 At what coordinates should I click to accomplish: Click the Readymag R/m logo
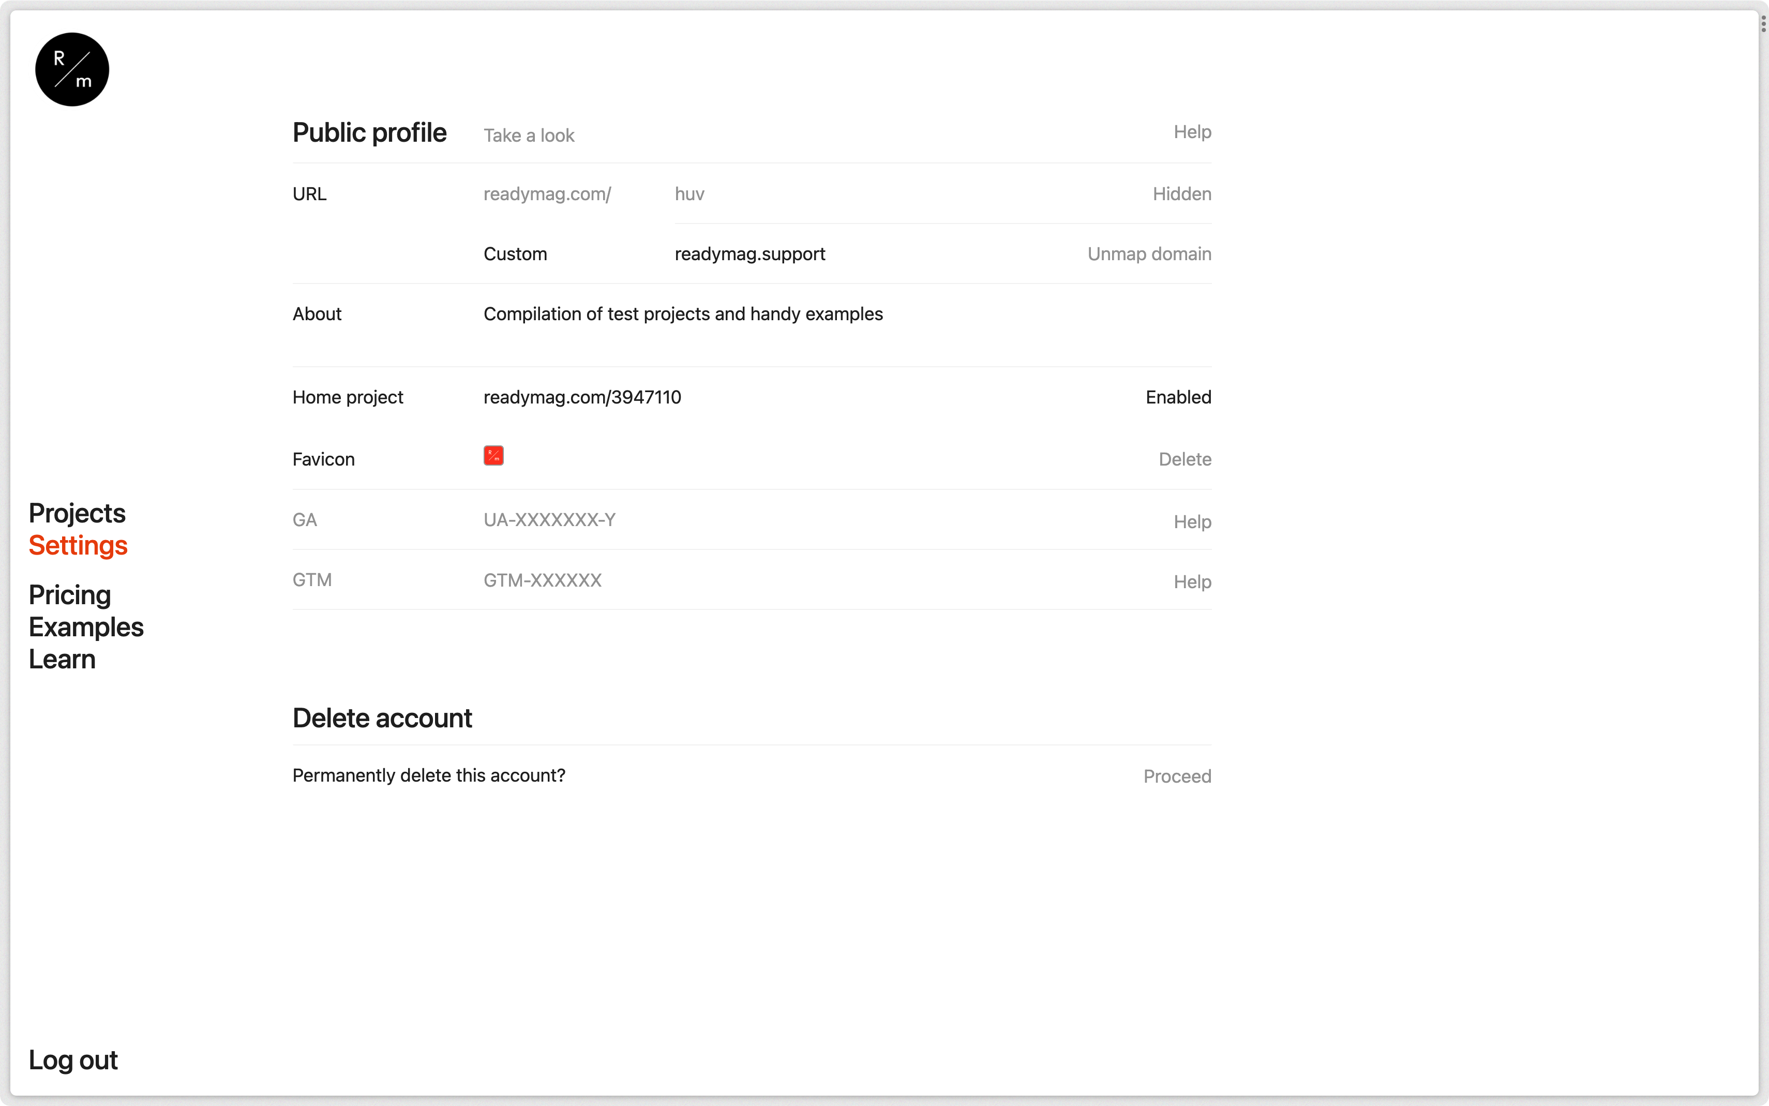72,69
